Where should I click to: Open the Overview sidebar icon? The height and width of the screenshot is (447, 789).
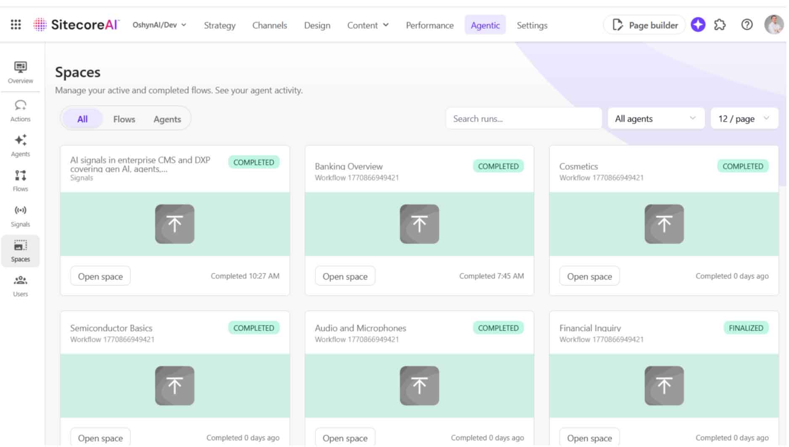tap(20, 72)
